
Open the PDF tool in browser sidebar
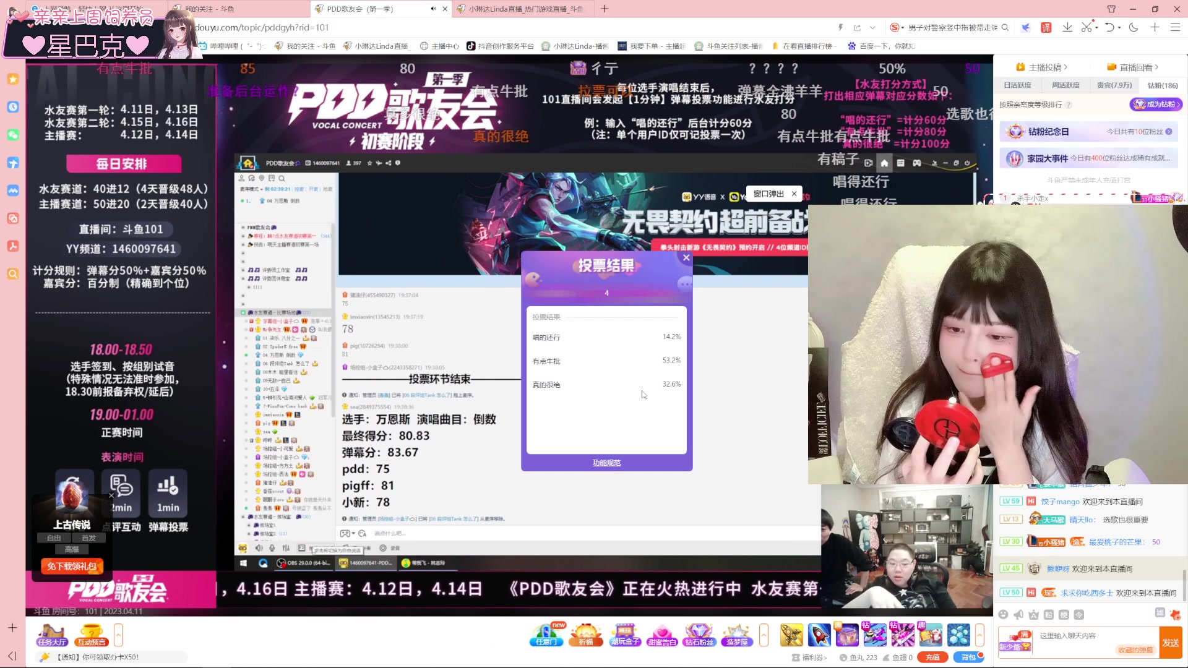pos(13,246)
